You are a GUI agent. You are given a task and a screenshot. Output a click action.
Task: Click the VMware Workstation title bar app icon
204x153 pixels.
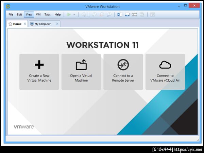point(8,6)
